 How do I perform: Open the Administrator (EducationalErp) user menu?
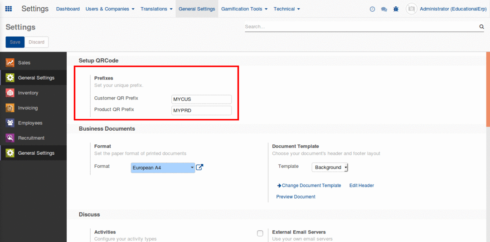tap(453, 9)
